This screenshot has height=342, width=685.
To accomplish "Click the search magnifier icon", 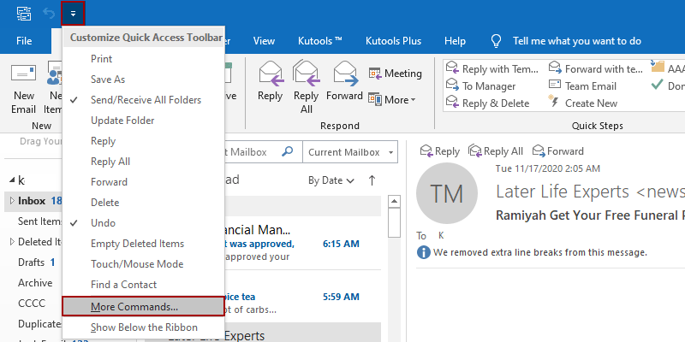I will click(x=288, y=152).
